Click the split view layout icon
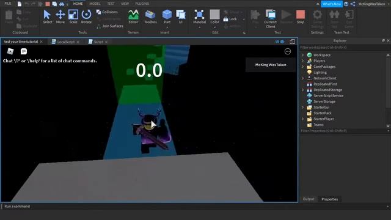 tap(292, 42)
